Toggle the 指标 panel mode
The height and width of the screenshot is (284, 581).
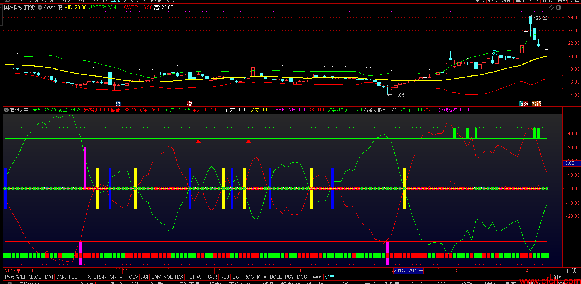(9, 277)
